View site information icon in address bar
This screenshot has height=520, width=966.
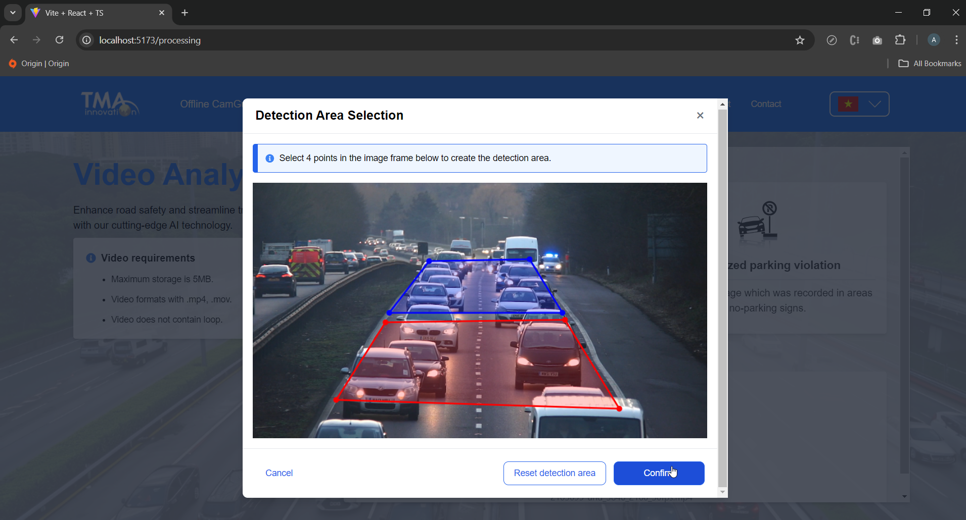[x=87, y=40]
